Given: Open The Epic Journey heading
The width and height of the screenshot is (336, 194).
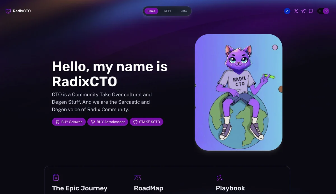Looking at the screenshot, I should 80,188.
